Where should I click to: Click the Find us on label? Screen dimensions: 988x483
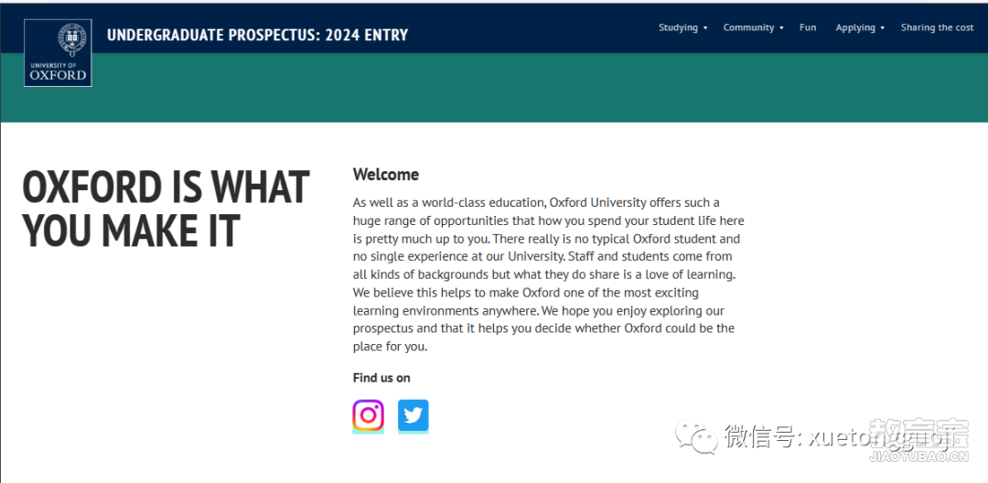click(x=381, y=378)
